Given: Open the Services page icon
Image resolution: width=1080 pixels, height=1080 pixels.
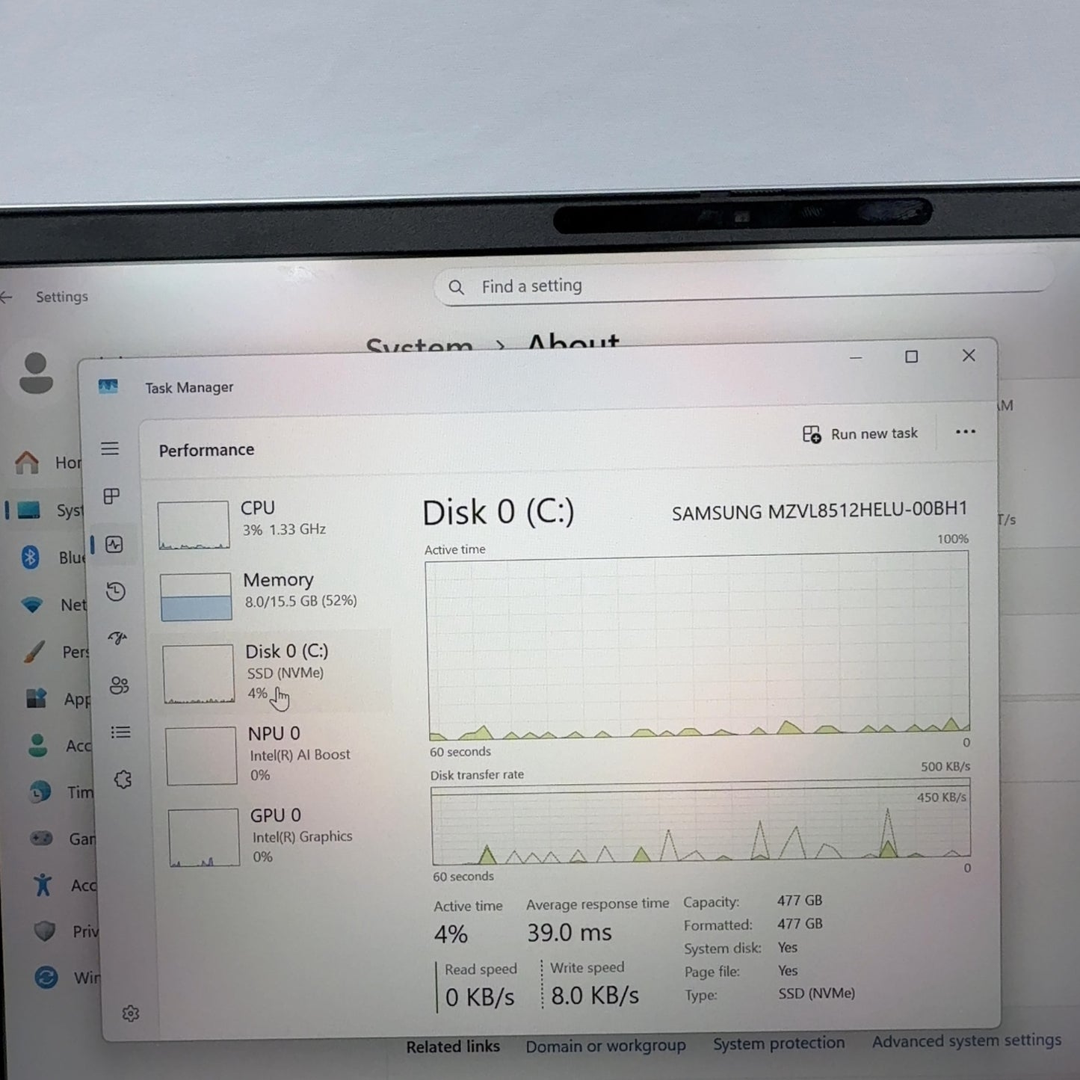Looking at the screenshot, I should (x=123, y=780).
